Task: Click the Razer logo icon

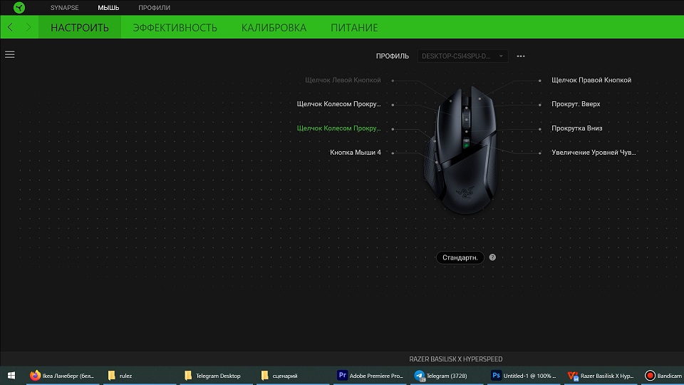Action: pyautogui.click(x=19, y=7)
